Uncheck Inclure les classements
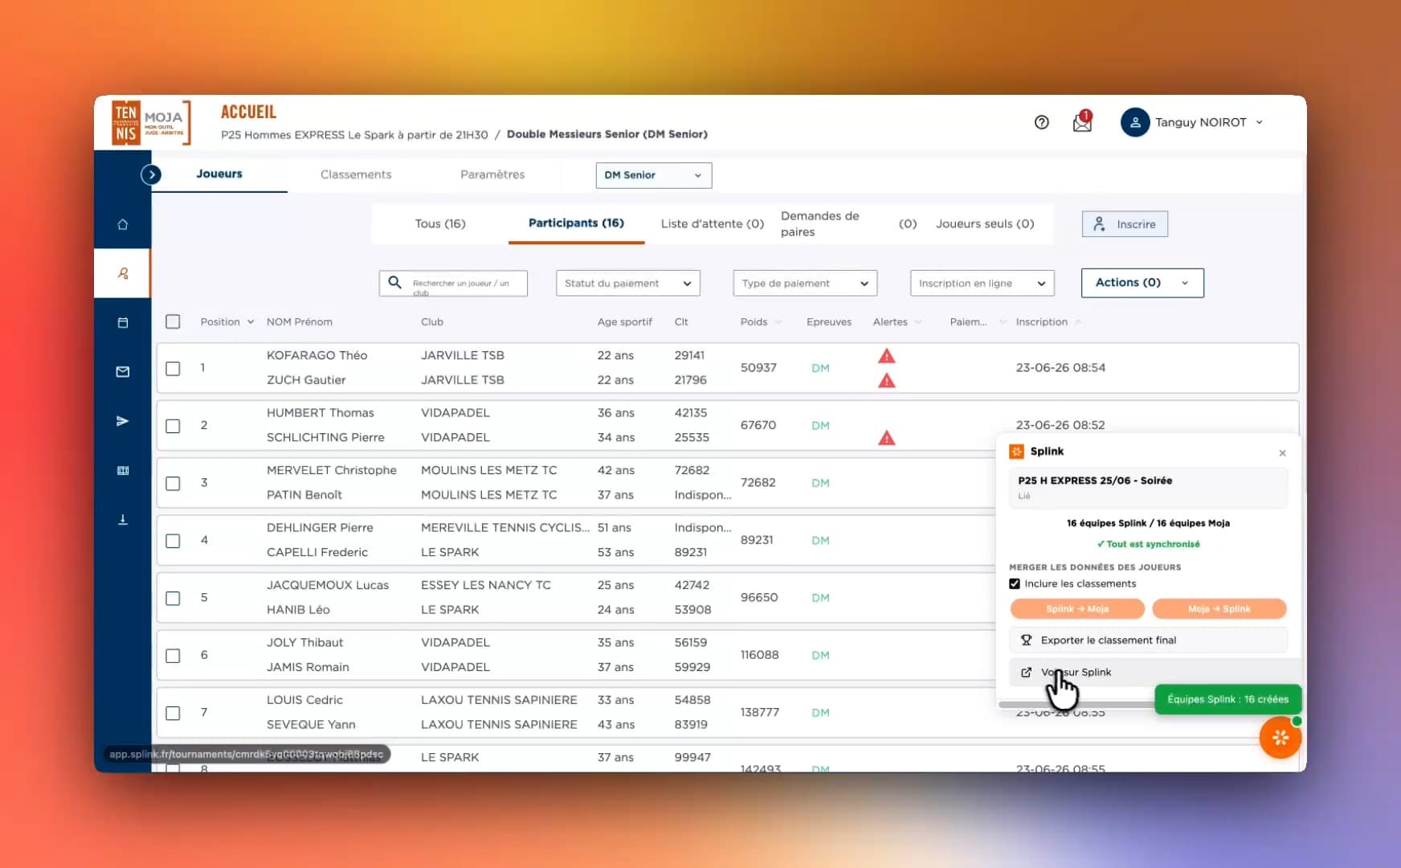 point(1015,584)
